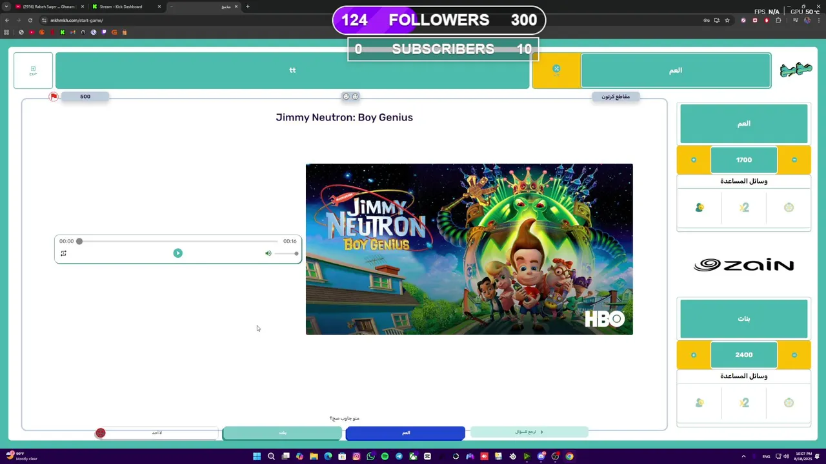Award the answer to team بنات

[x=282, y=433]
